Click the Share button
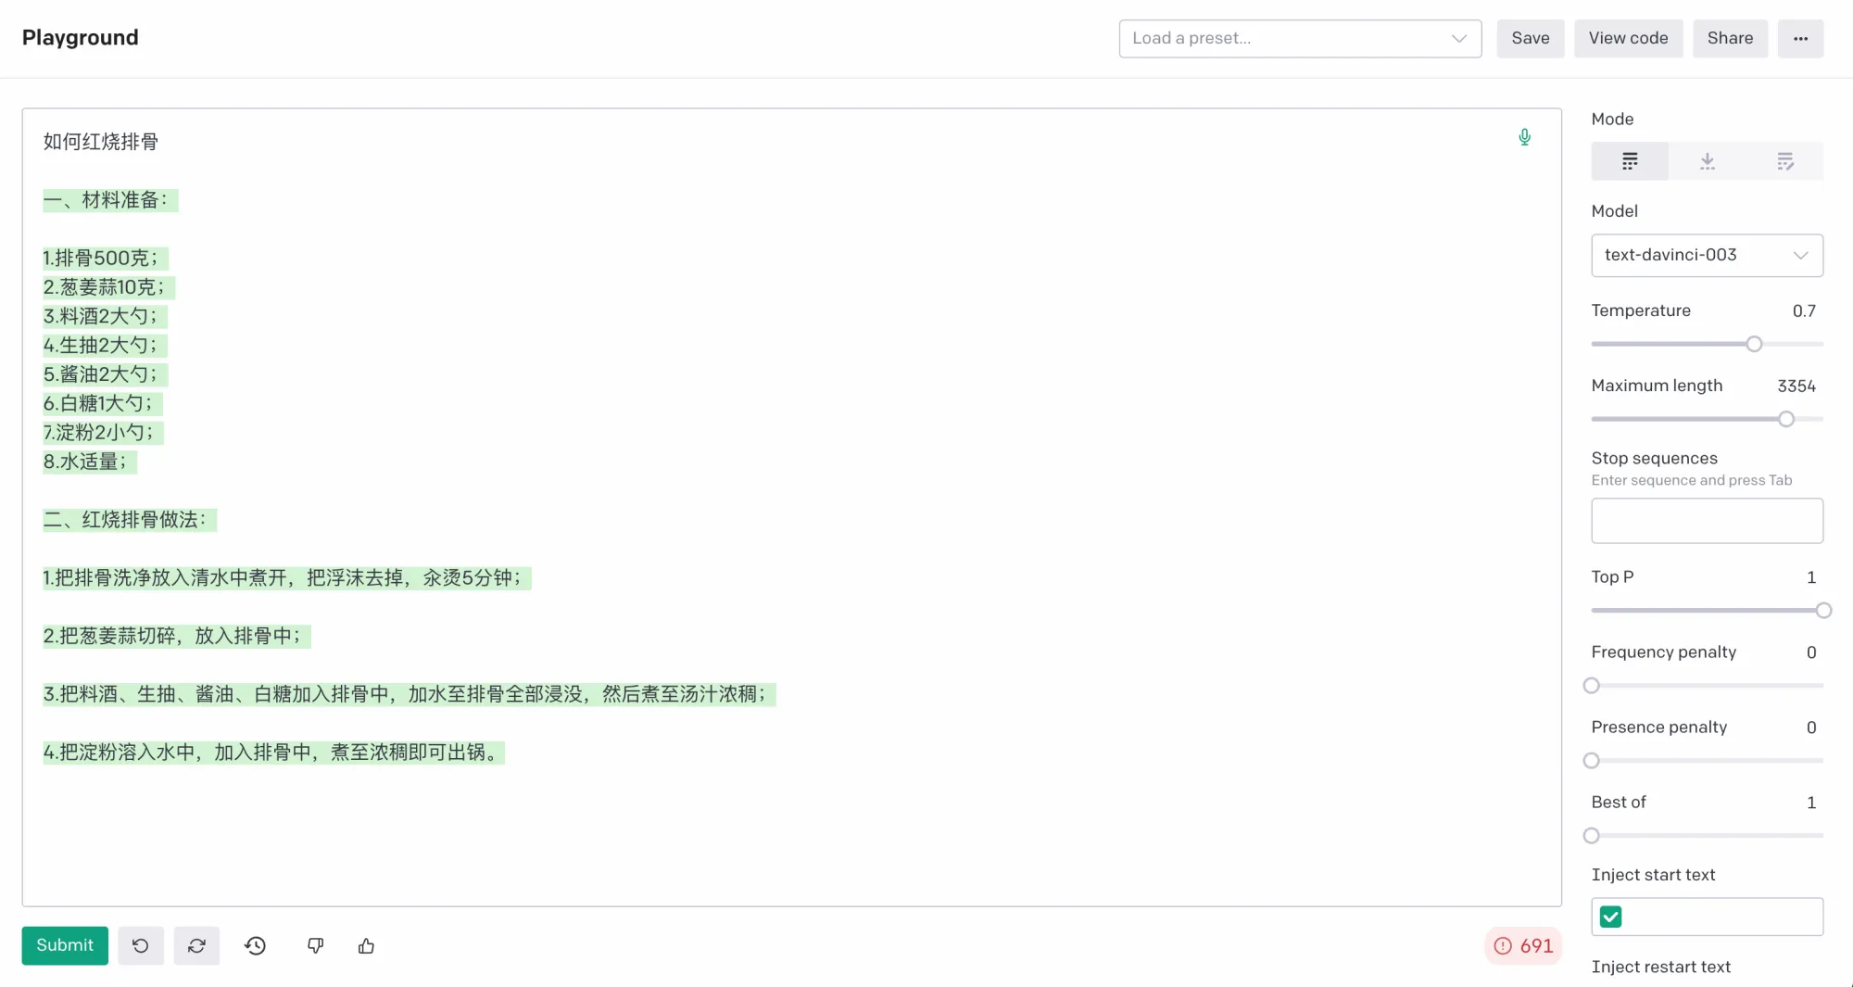The width and height of the screenshot is (1853, 987). [x=1730, y=39]
